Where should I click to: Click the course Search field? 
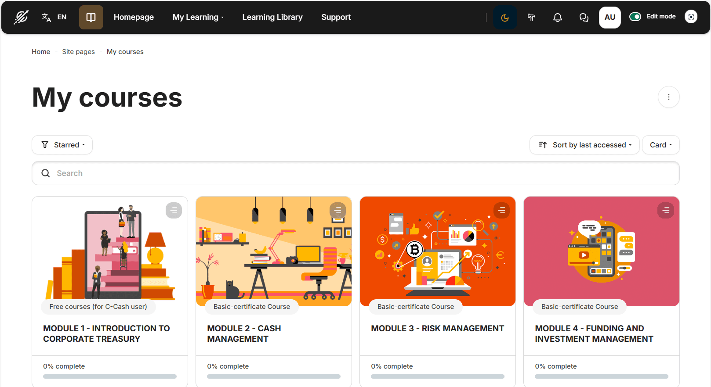coord(355,173)
